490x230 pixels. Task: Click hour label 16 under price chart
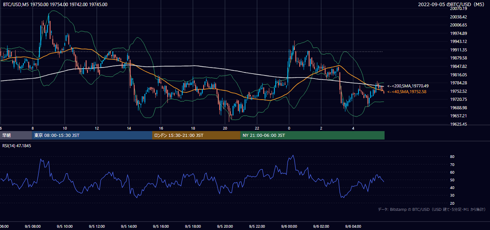tap(161, 128)
